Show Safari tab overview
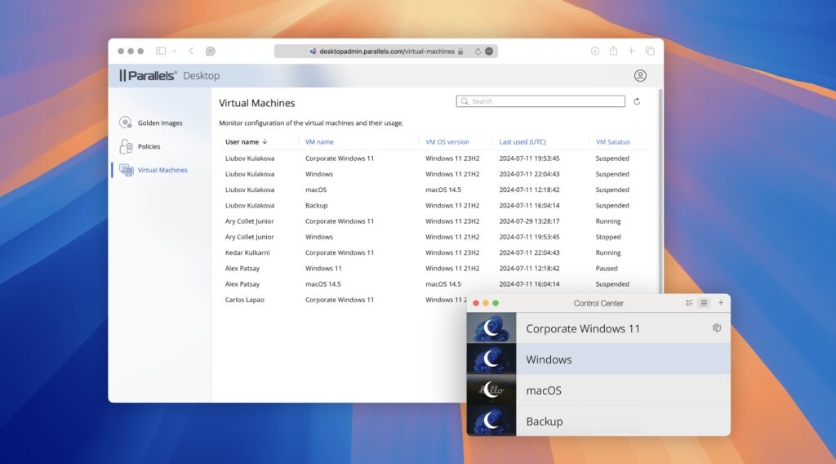This screenshot has height=464, width=836. click(x=650, y=51)
